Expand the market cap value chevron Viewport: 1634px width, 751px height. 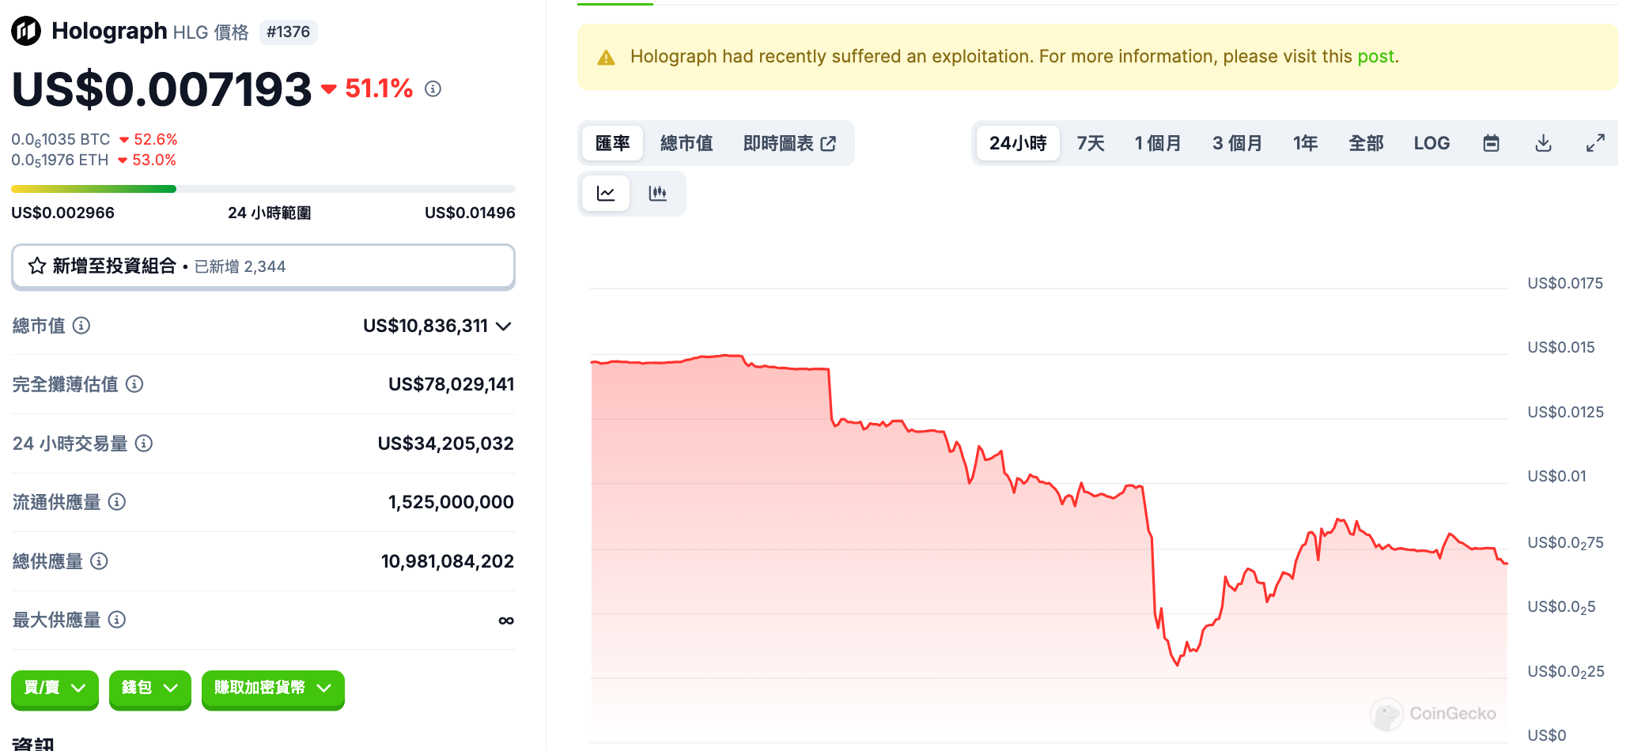(504, 326)
